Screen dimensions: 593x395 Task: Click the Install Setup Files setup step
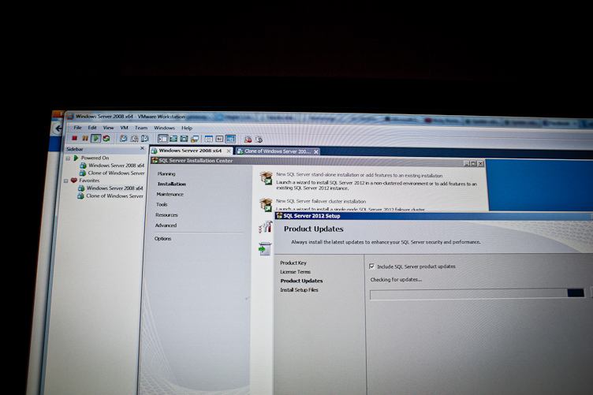click(299, 290)
